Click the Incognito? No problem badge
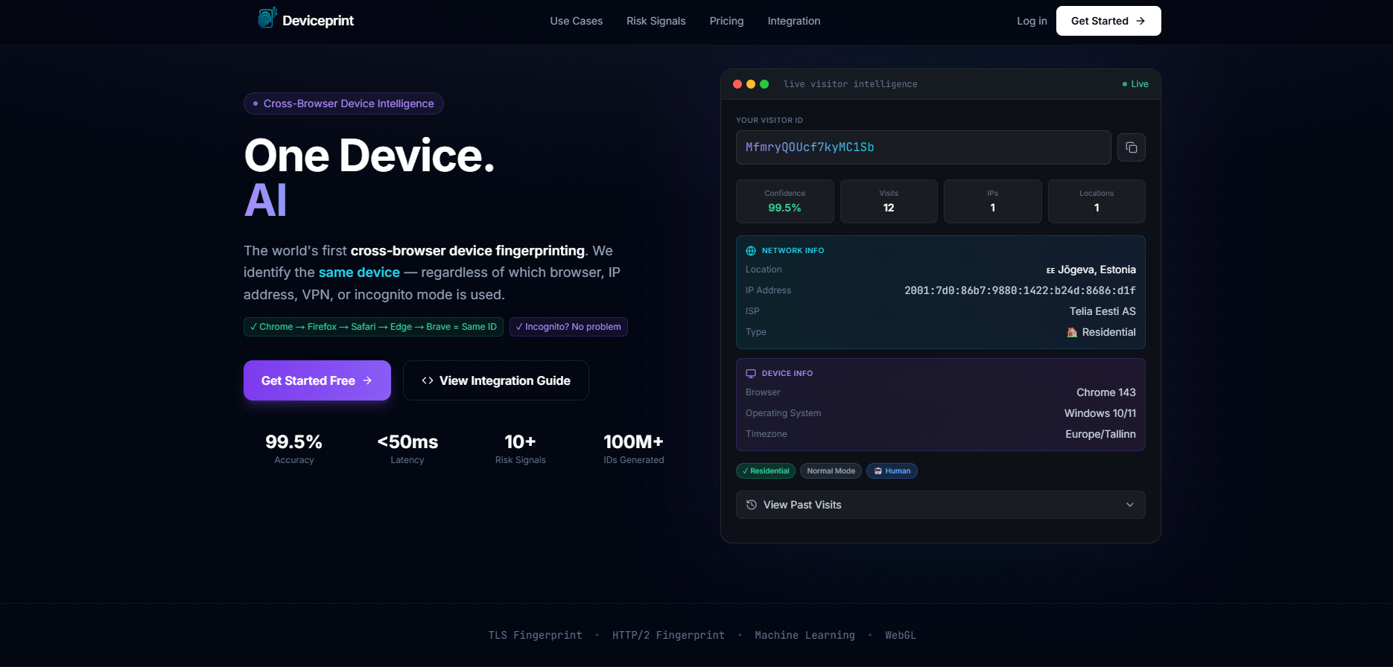This screenshot has width=1393, height=667. tap(568, 327)
